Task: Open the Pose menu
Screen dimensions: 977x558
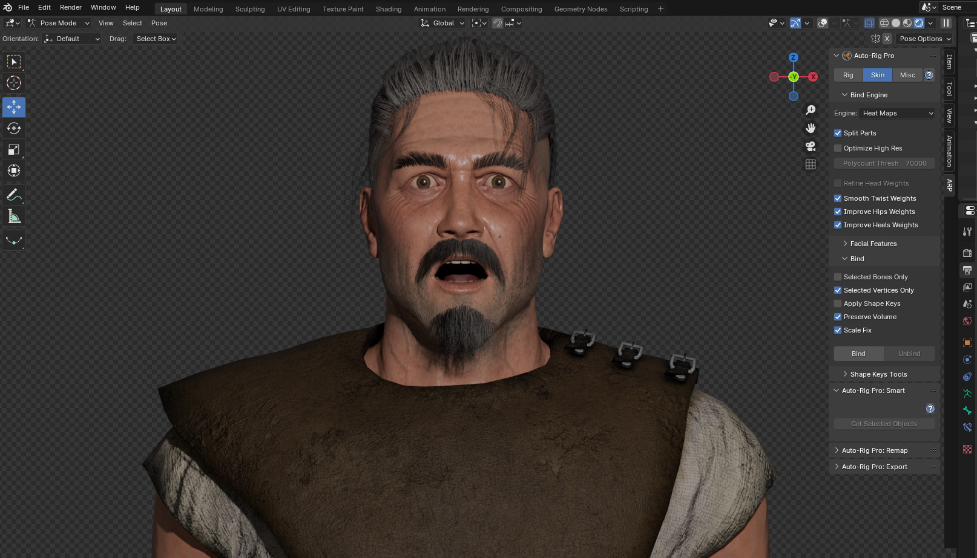Action: (159, 23)
